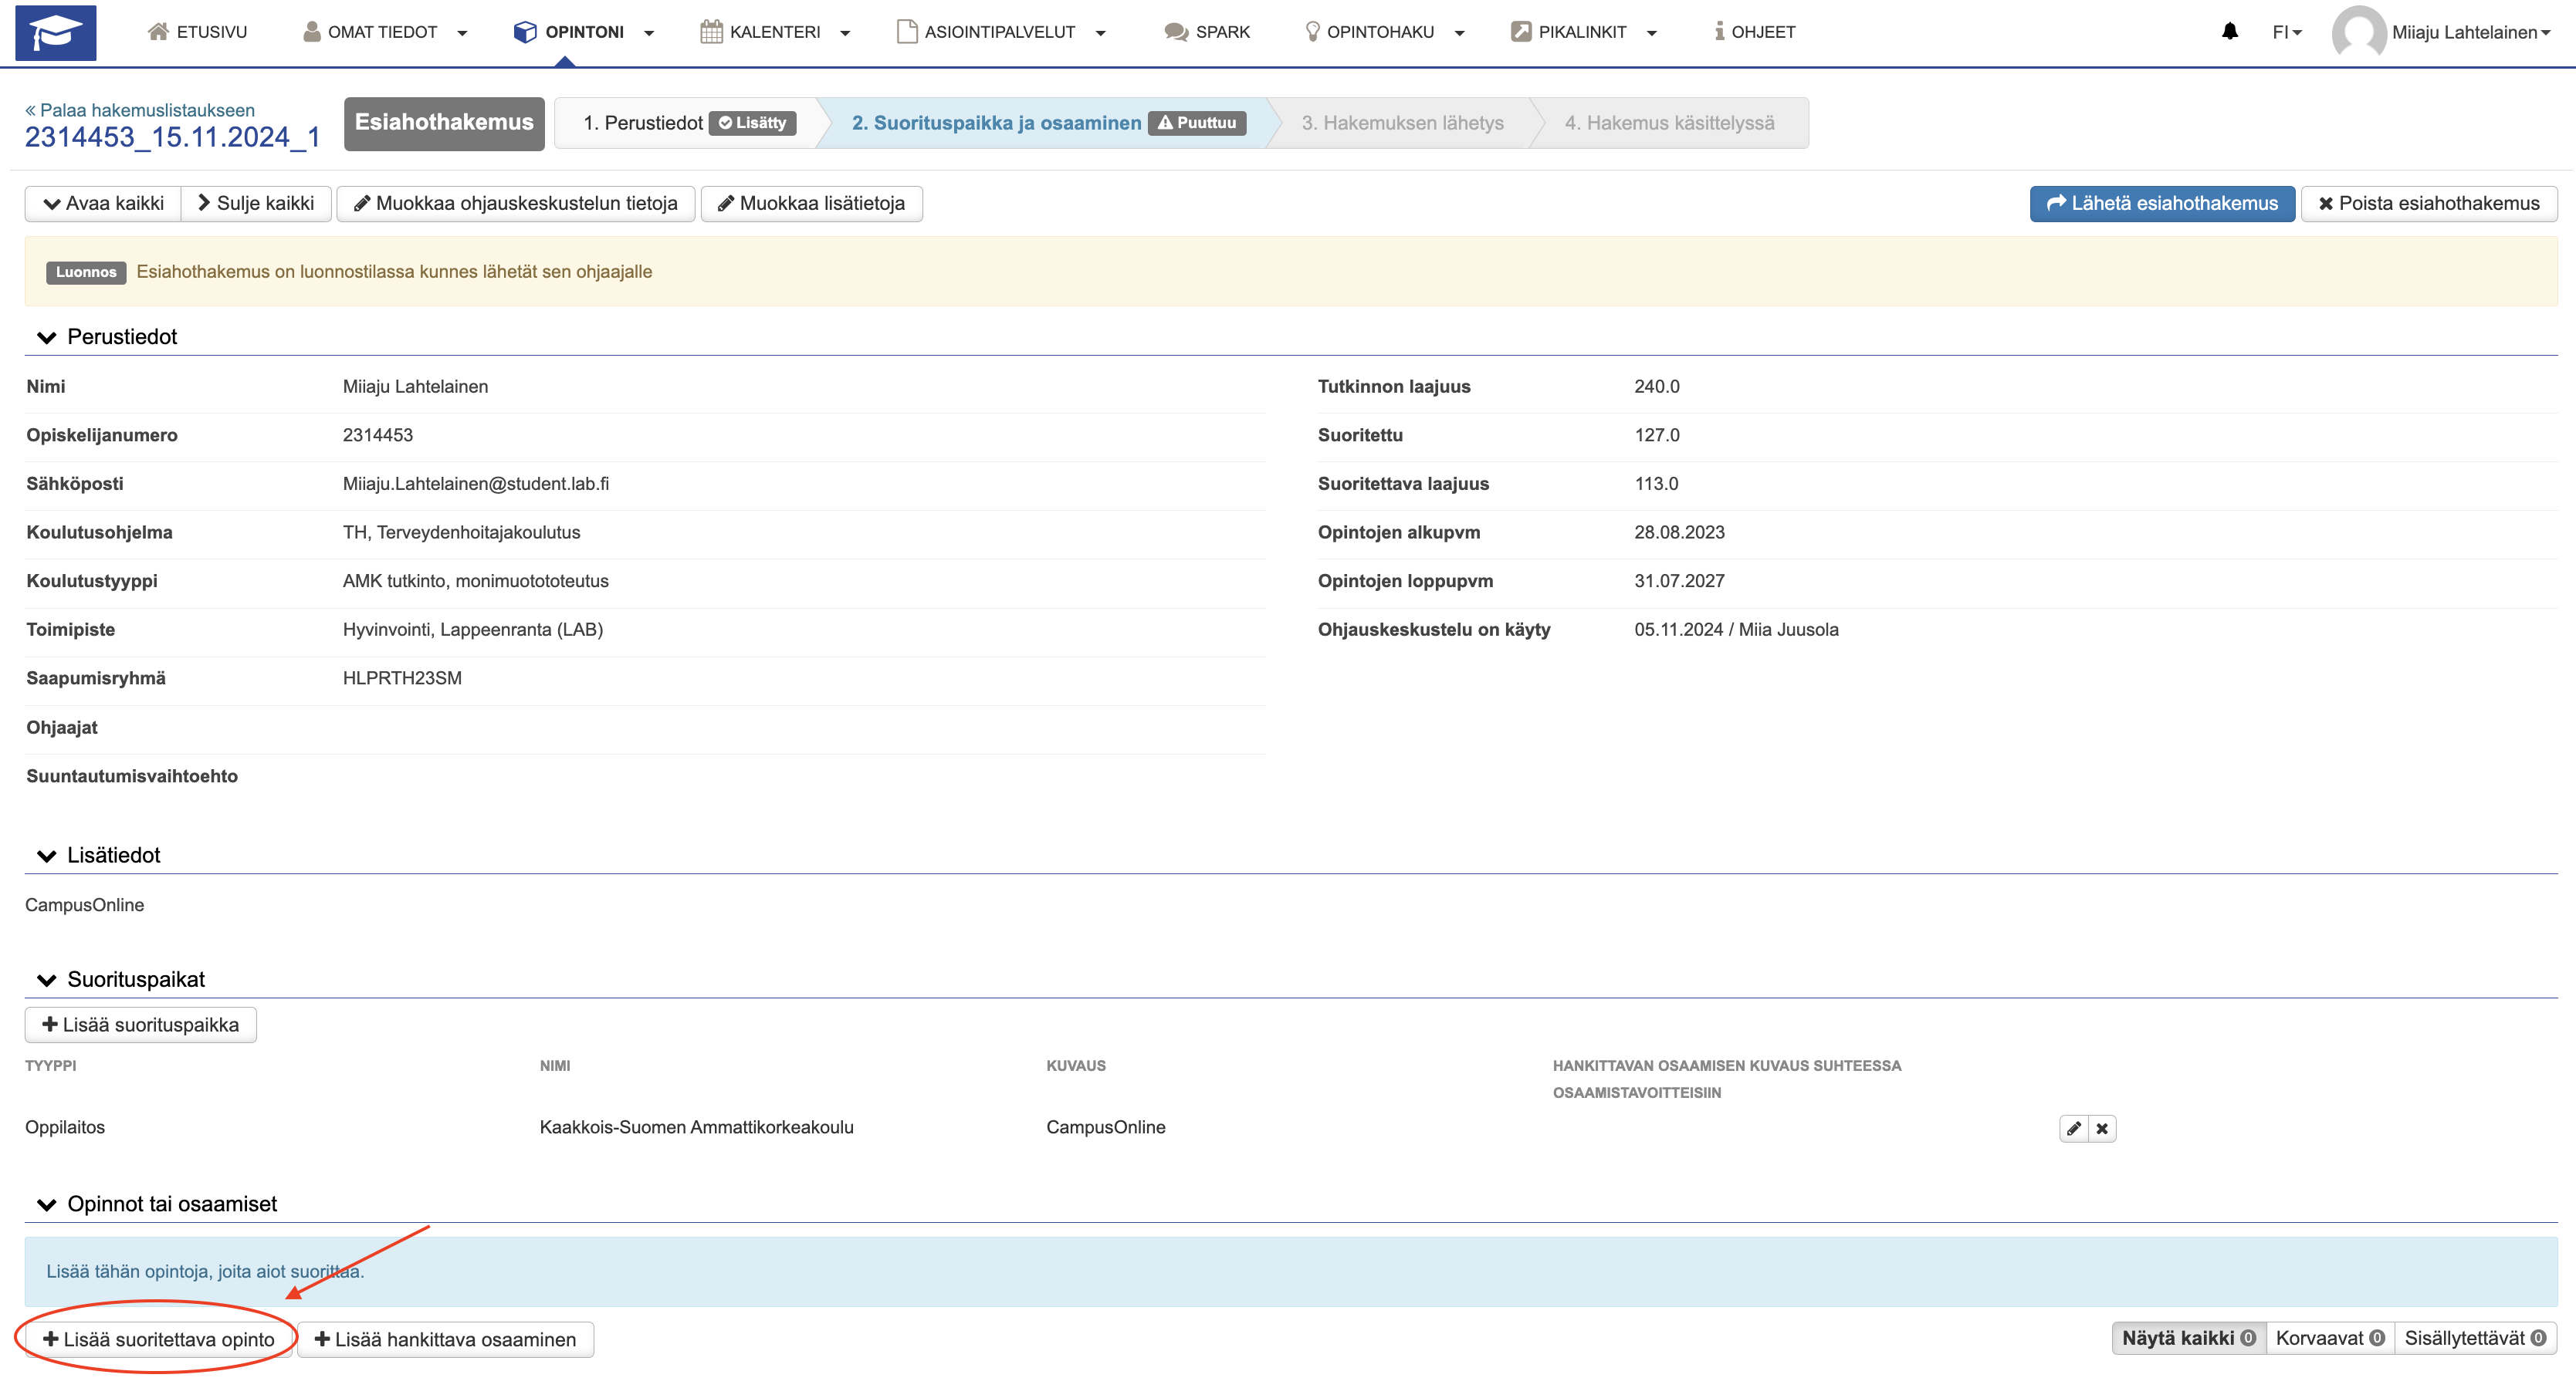Go to Etusivu home page
This screenshot has width=2576, height=1388.
[x=197, y=32]
